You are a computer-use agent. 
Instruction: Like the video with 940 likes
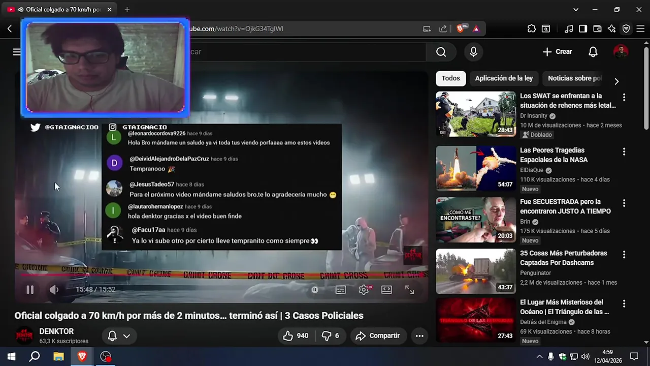click(296, 335)
